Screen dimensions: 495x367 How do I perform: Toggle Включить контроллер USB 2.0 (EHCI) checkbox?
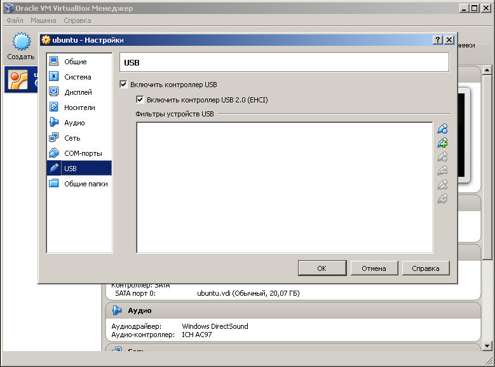tap(140, 100)
